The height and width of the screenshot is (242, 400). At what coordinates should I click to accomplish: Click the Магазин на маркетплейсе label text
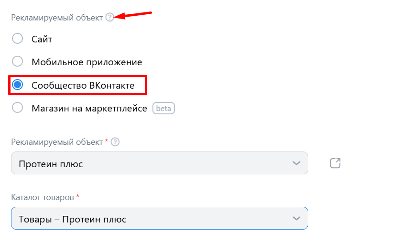pyautogui.click(x=89, y=109)
